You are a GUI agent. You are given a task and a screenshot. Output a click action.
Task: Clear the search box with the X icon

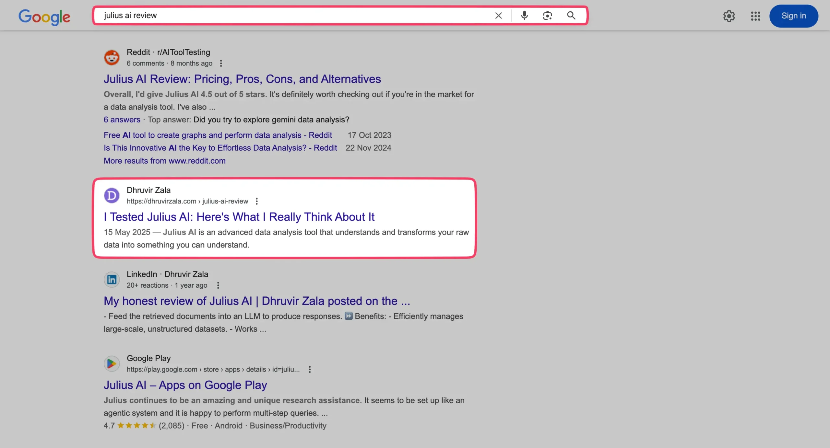pos(498,15)
